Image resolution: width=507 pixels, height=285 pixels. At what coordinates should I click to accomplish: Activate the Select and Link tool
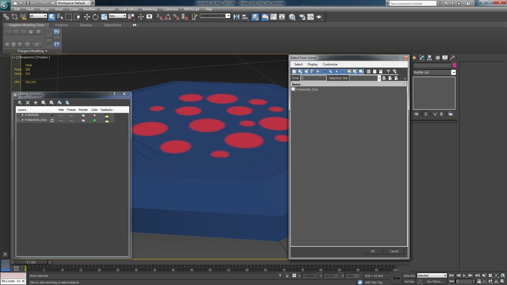tap(6, 17)
